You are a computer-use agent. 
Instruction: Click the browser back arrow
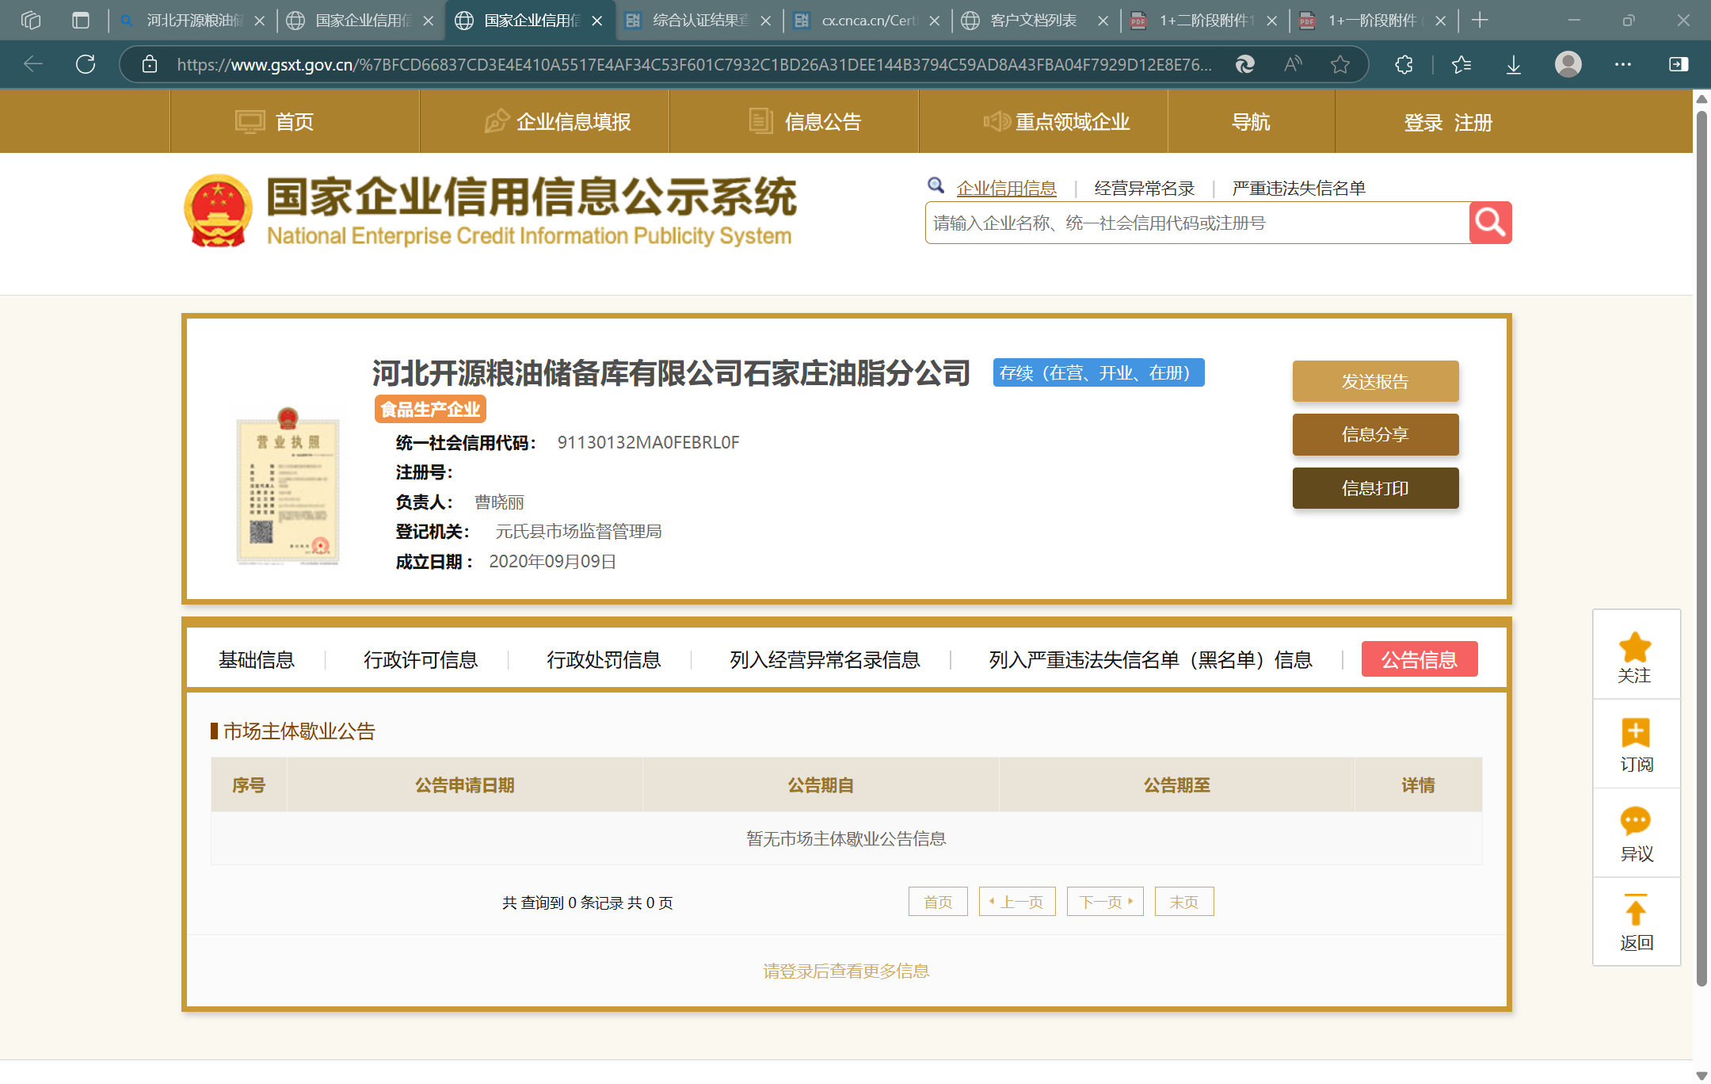click(x=33, y=64)
